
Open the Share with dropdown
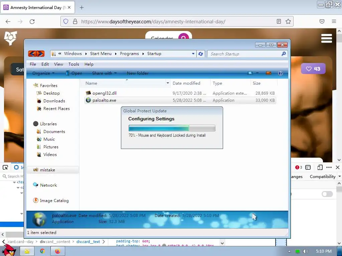click(104, 73)
